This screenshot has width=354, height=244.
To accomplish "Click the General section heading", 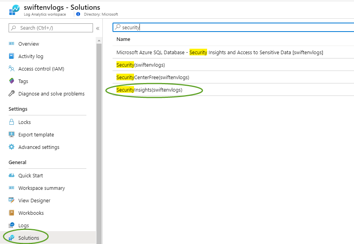I will click(17, 162).
